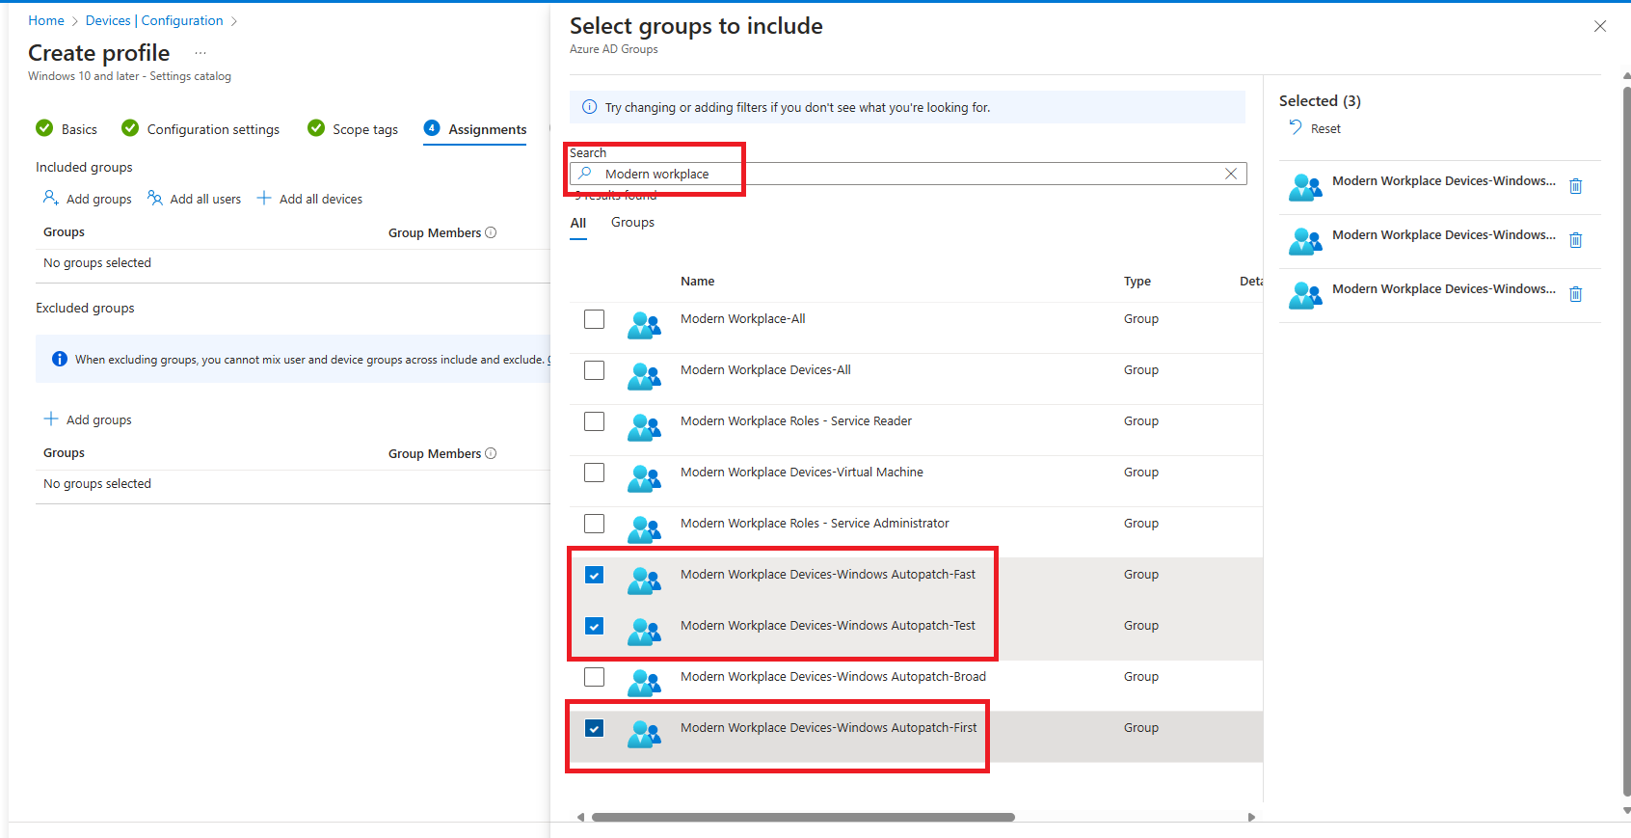
Task: Open Devices | Configuration breadcrumb link
Action: click(x=154, y=20)
